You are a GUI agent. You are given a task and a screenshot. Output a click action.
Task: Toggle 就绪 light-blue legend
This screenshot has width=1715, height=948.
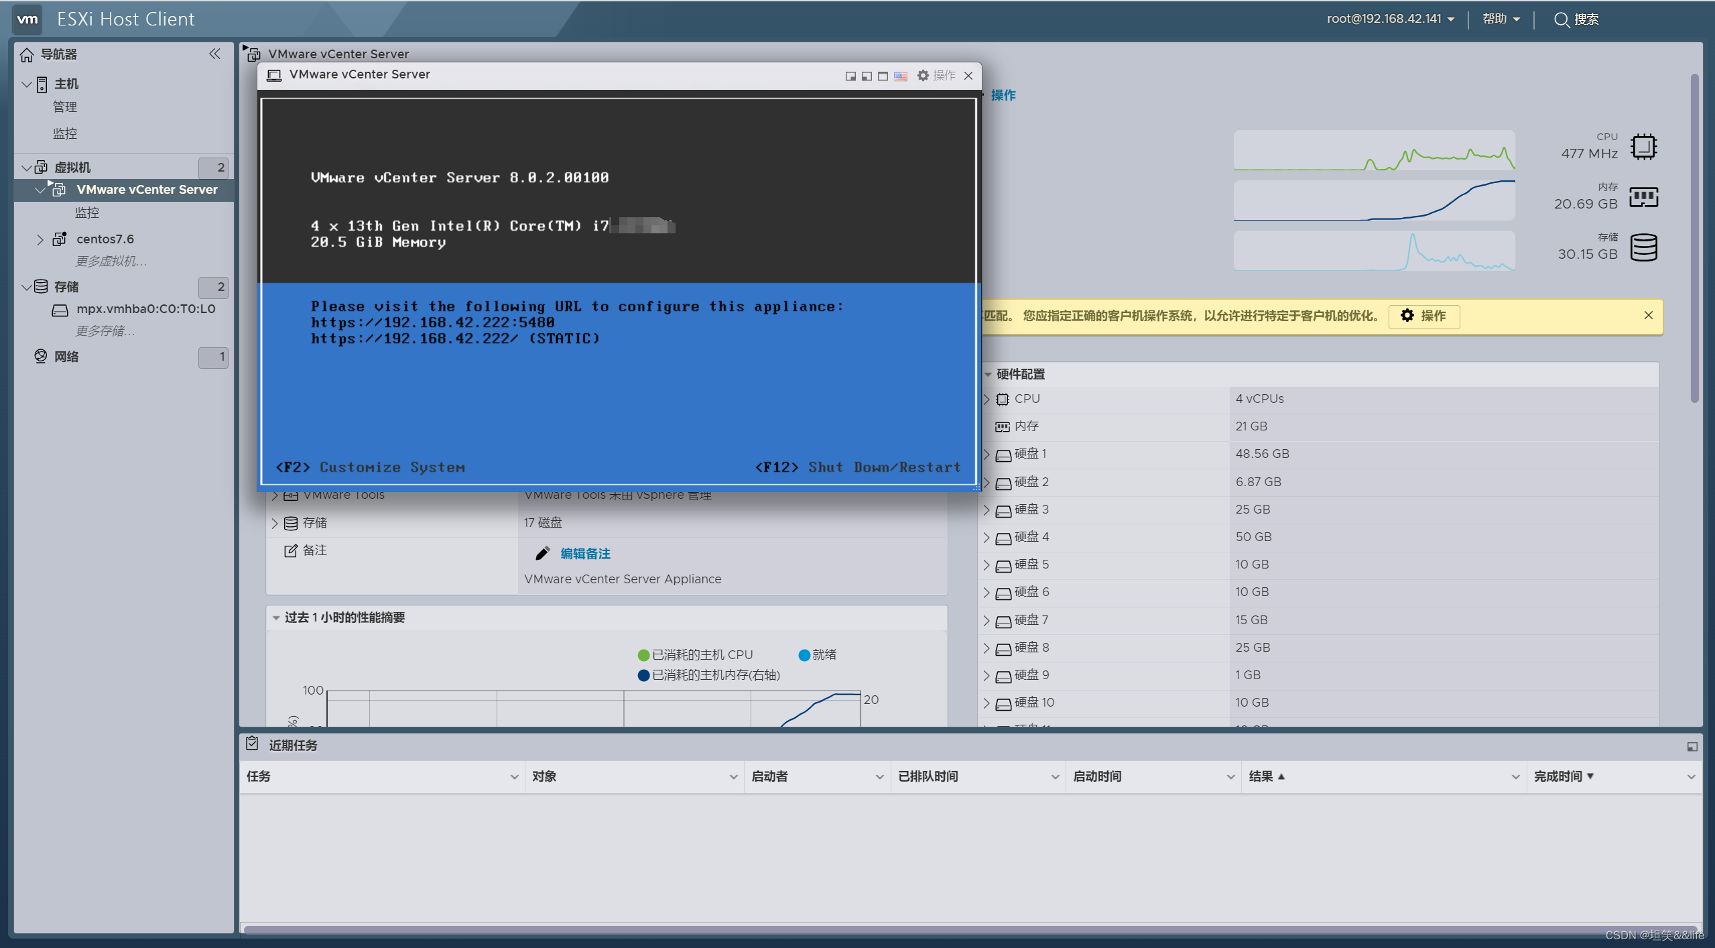click(817, 655)
